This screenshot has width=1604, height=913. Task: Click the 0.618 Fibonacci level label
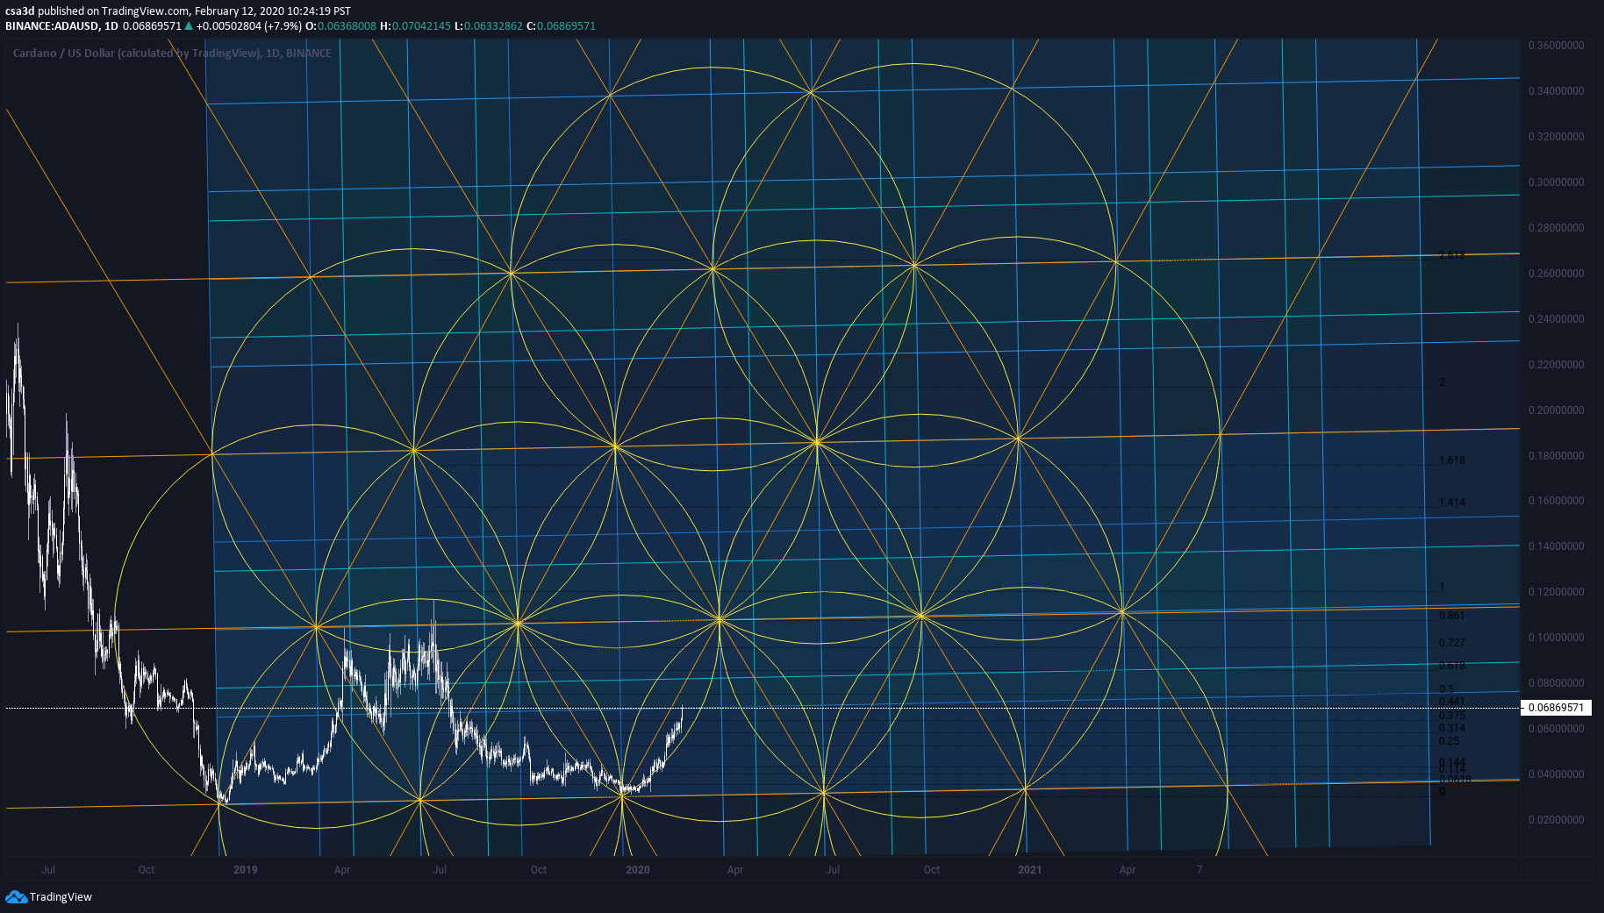coord(1452,665)
